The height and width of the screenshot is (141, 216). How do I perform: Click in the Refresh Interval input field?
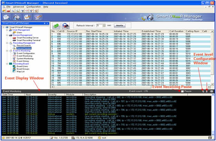tap(99, 25)
